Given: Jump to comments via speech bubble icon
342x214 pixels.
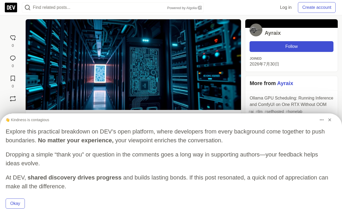Looking at the screenshot, I should click(13, 58).
